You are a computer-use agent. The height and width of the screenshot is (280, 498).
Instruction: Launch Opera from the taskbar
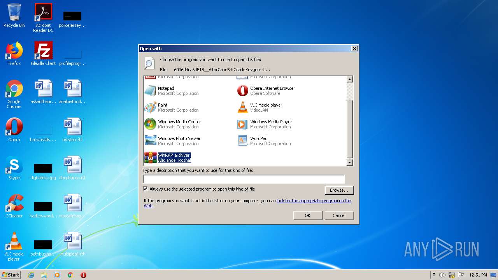pos(83,275)
